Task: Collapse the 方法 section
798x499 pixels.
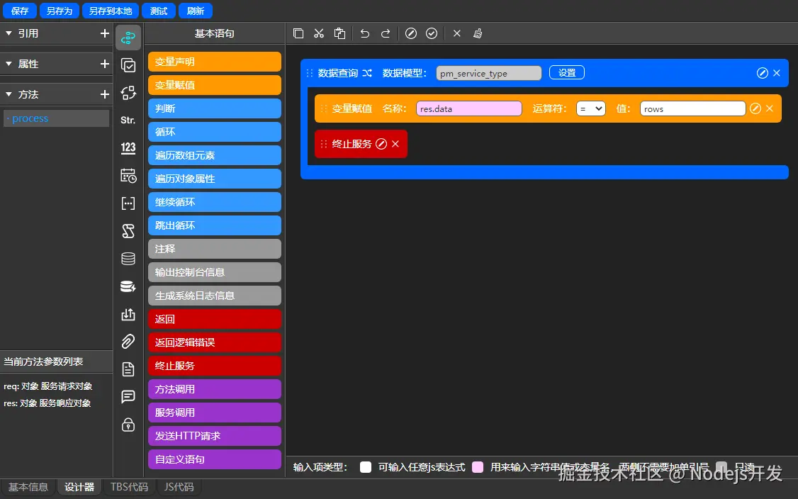Action: (9, 94)
